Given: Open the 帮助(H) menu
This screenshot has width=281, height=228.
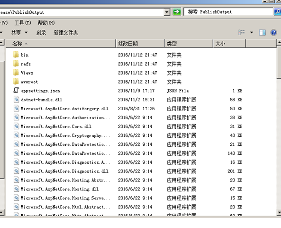Looking at the screenshot, I should 46,23.
